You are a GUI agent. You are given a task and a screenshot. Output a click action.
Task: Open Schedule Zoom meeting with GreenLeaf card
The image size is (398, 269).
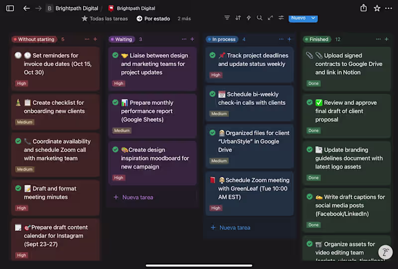point(250,193)
